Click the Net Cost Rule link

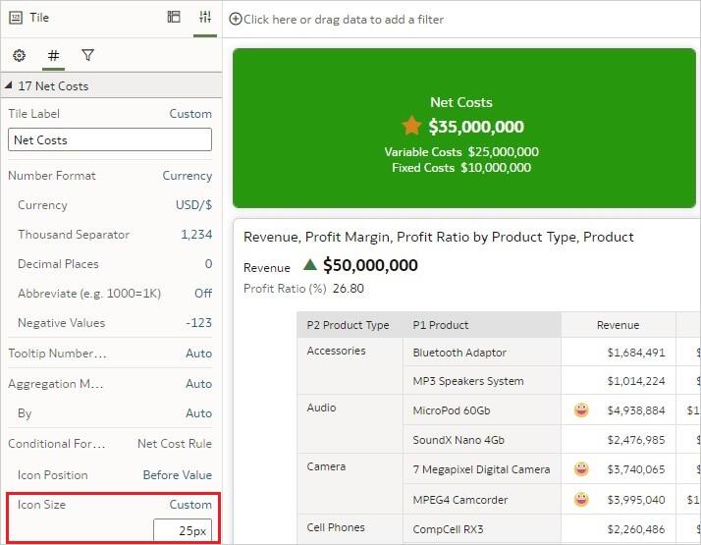pyautogui.click(x=175, y=444)
